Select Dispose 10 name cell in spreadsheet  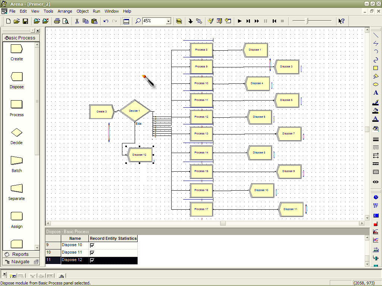tap(75, 245)
